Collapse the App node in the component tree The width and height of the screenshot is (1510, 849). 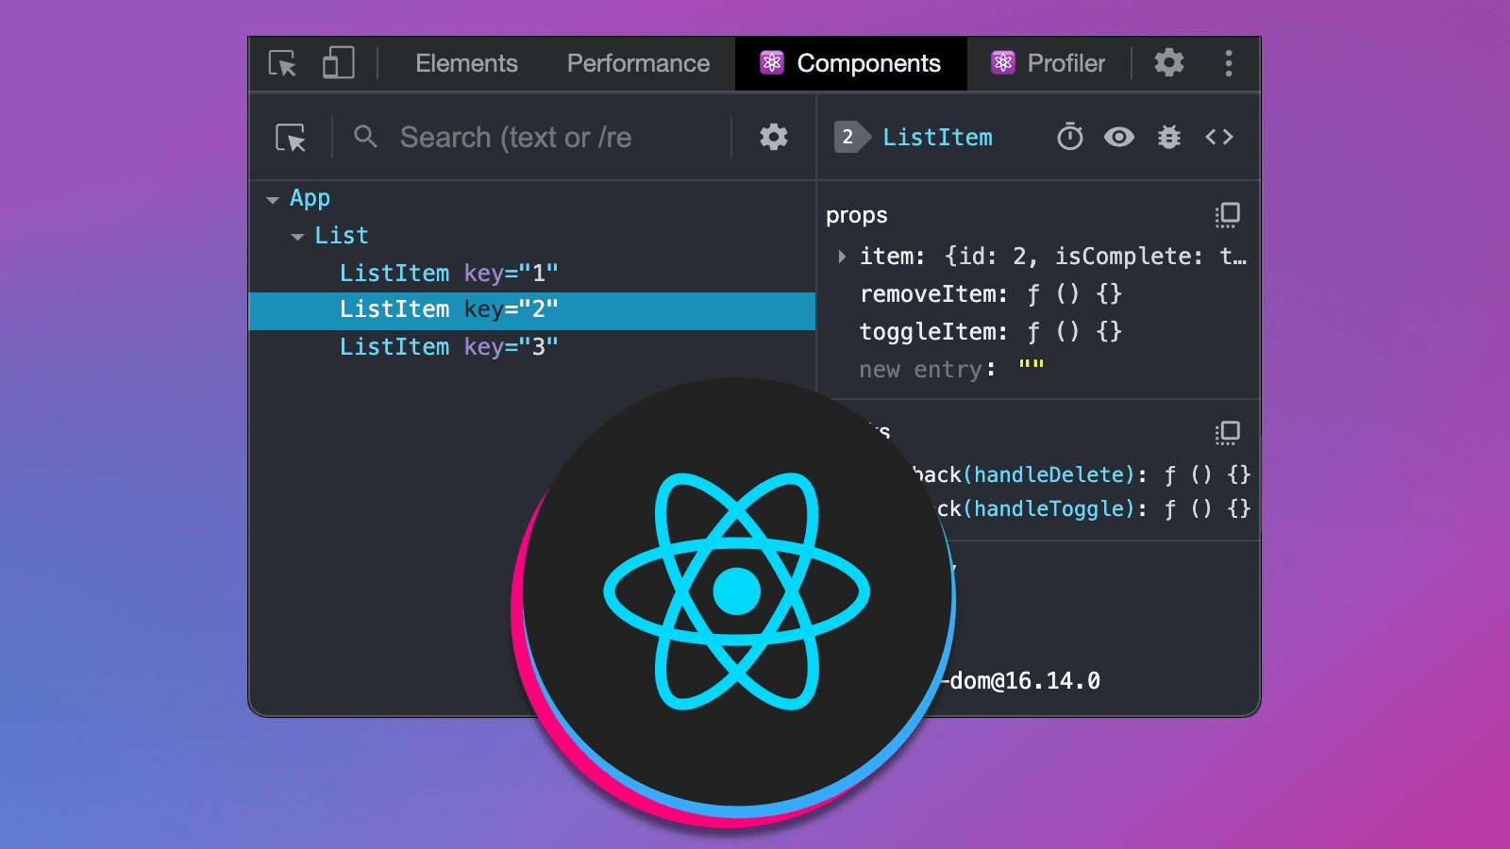tap(272, 198)
